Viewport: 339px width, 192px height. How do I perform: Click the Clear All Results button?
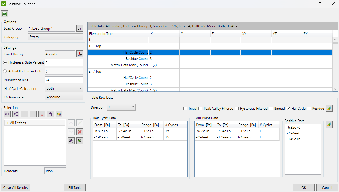click(x=15, y=187)
